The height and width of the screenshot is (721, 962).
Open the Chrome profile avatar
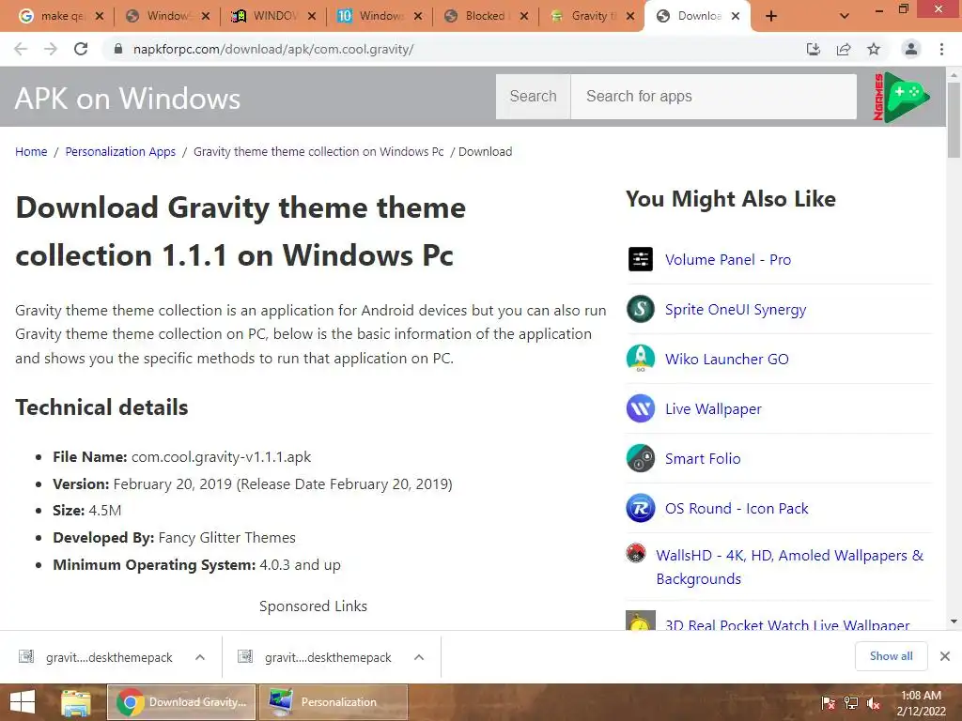tap(911, 49)
